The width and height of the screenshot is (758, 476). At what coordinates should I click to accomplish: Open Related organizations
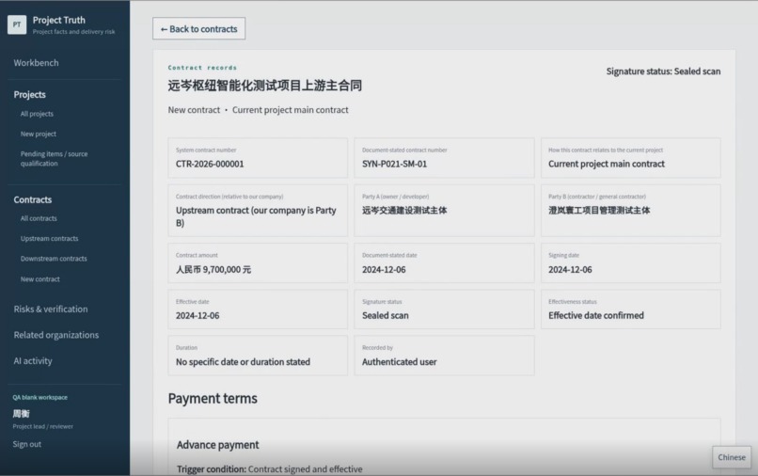pos(56,335)
